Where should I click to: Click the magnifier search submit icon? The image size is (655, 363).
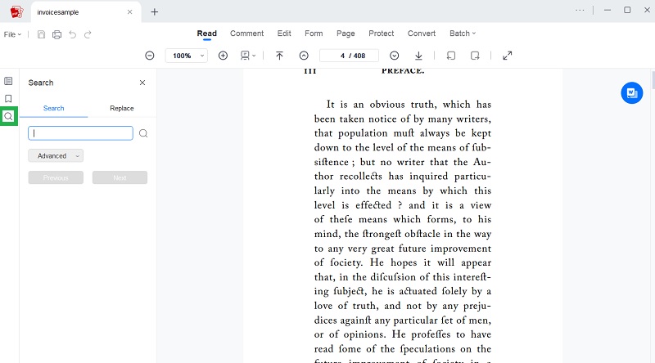[143, 133]
